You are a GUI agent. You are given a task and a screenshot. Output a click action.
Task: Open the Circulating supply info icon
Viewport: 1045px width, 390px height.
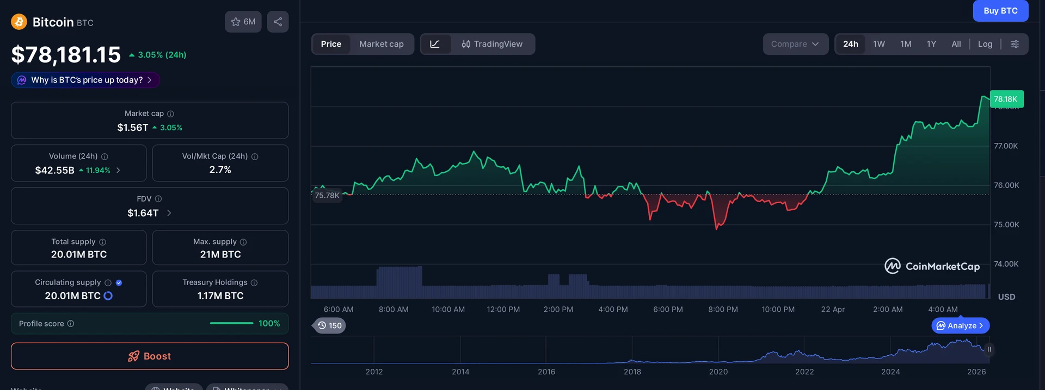tap(108, 282)
